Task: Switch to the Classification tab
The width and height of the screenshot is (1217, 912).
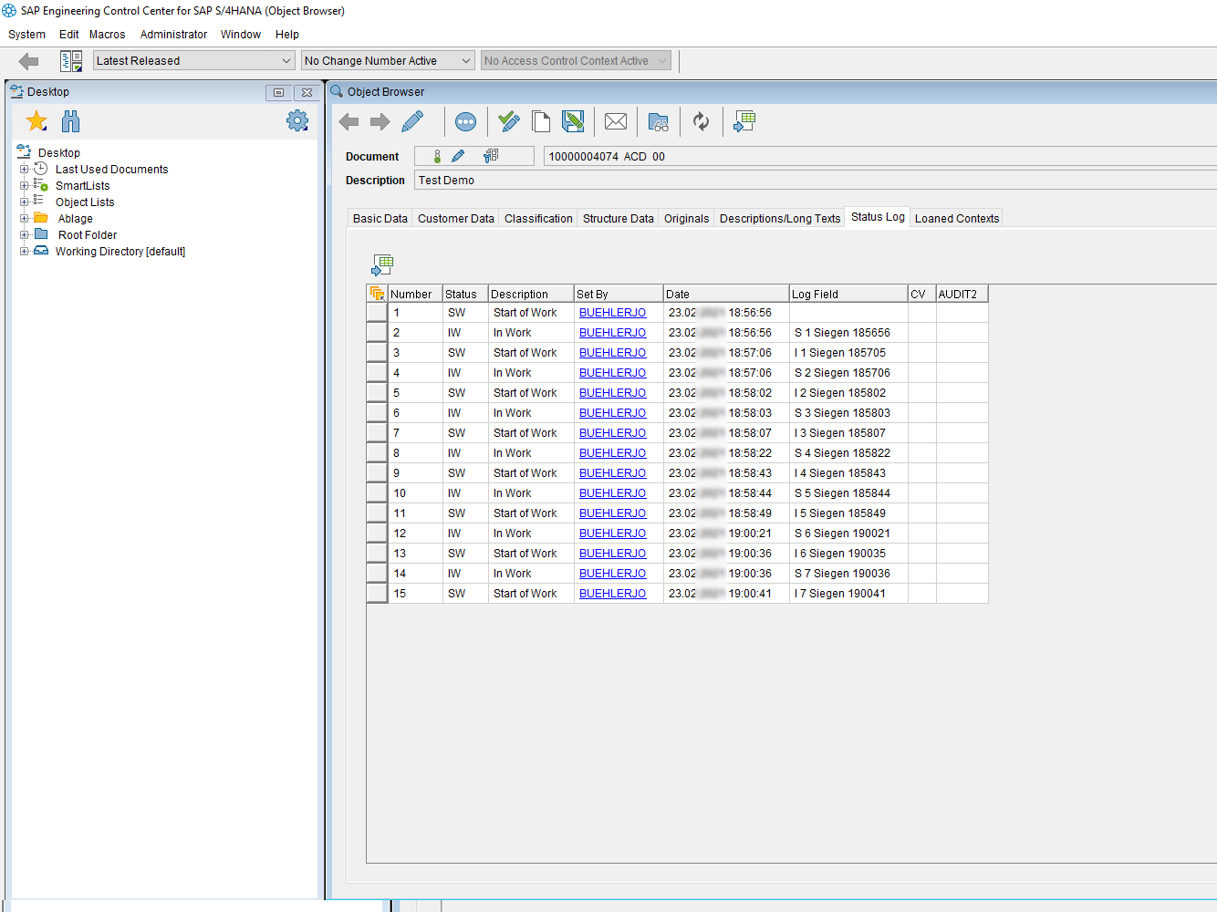Action: (x=538, y=219)
